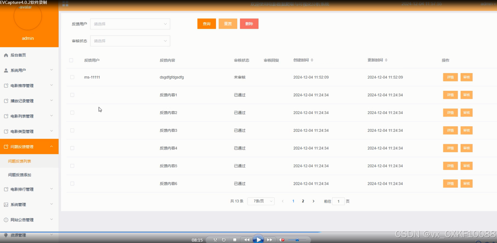
Task: Check the row for 反馈内容4
Action: [72, 148]
